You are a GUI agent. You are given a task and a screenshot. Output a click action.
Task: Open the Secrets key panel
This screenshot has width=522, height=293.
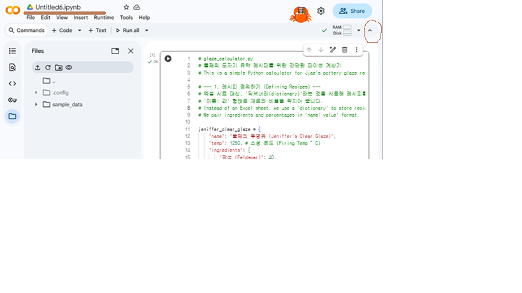[x=12, y=100]
